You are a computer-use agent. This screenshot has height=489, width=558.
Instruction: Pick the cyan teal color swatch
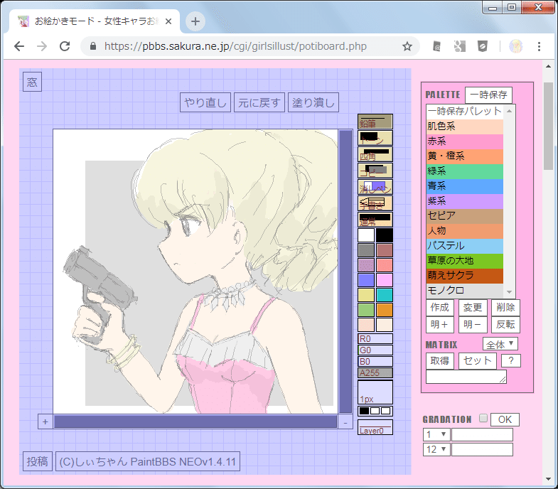(385, 295)
